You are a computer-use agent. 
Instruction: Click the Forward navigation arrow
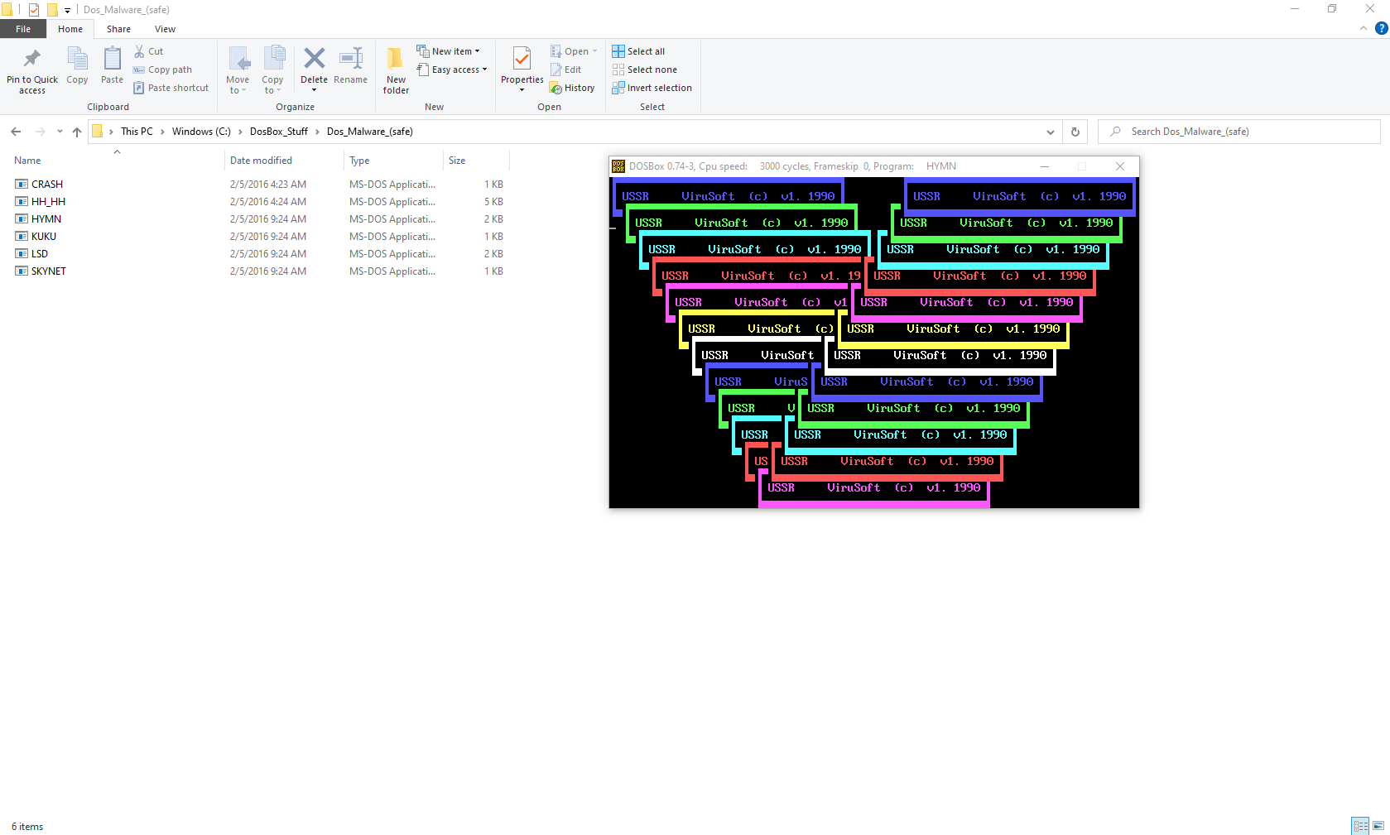[x=40, y=132]
